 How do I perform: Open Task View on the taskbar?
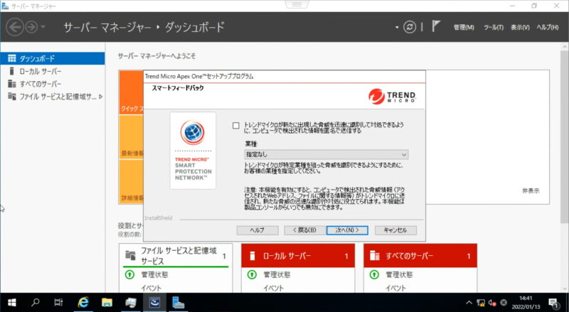(x=58, y=303)
